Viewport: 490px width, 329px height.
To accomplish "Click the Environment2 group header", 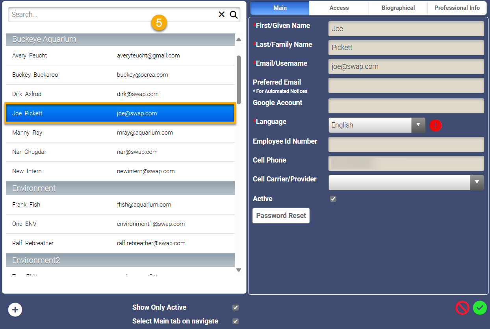I will click(121, 260).
